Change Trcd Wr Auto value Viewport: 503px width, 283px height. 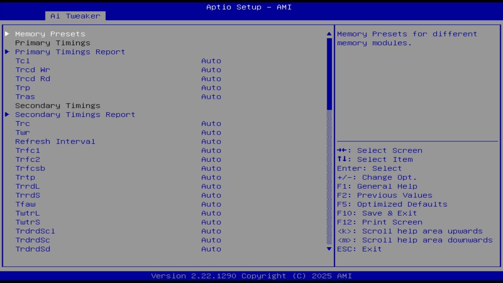[211, 70]
